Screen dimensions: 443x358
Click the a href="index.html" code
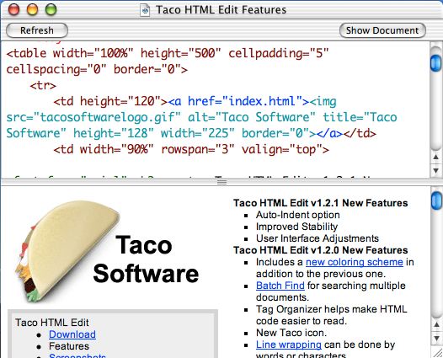pyautogui.click(x=238, y=101)
